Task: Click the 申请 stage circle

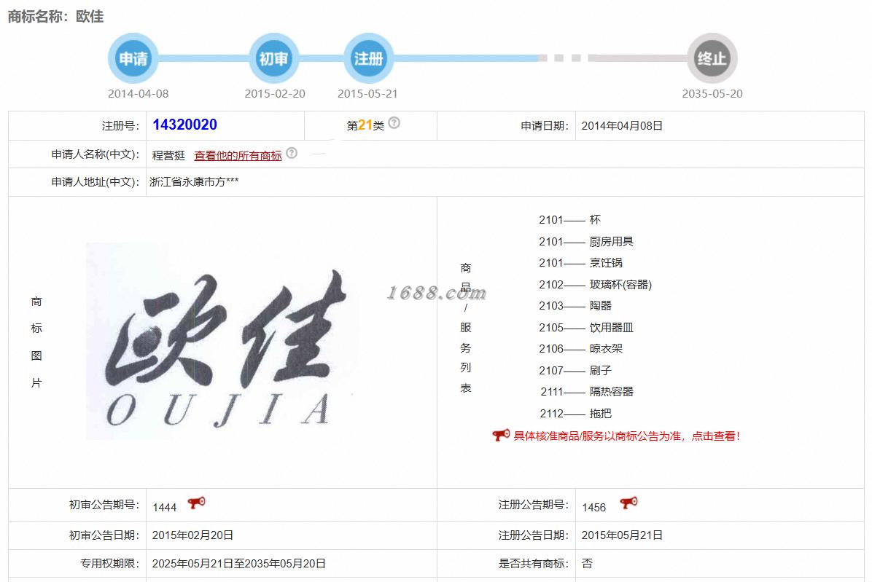Action: pos(133,58)
